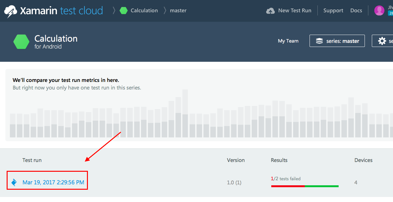Viewport: 393px width, 202px height.
Task: Click the Version column header
Action: [236, 160]
